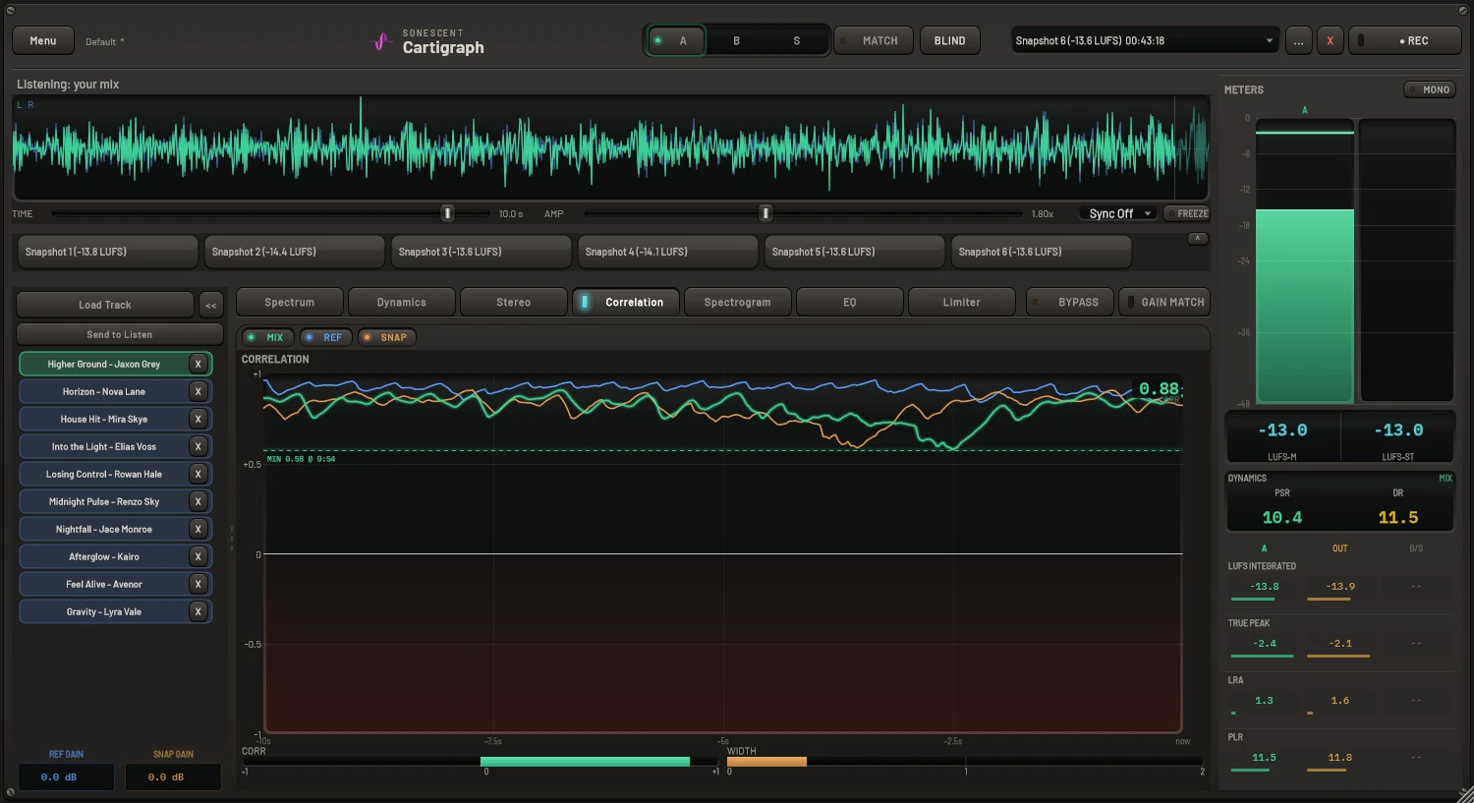Click the SNAP GAIN value field

tap(173, 776)
